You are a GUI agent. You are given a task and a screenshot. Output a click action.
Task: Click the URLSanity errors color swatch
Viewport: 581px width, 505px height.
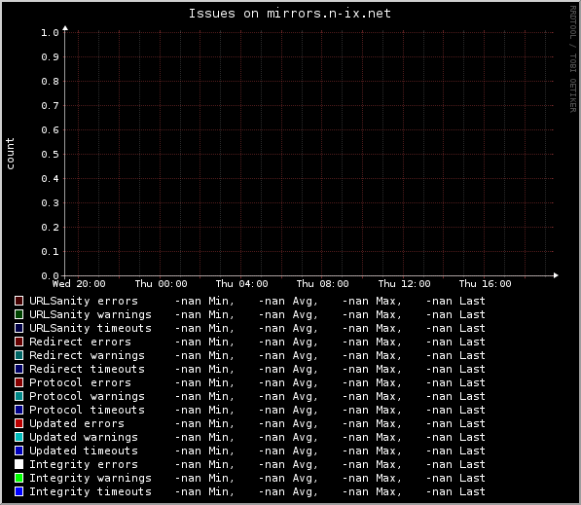click(x=18, y=301)
